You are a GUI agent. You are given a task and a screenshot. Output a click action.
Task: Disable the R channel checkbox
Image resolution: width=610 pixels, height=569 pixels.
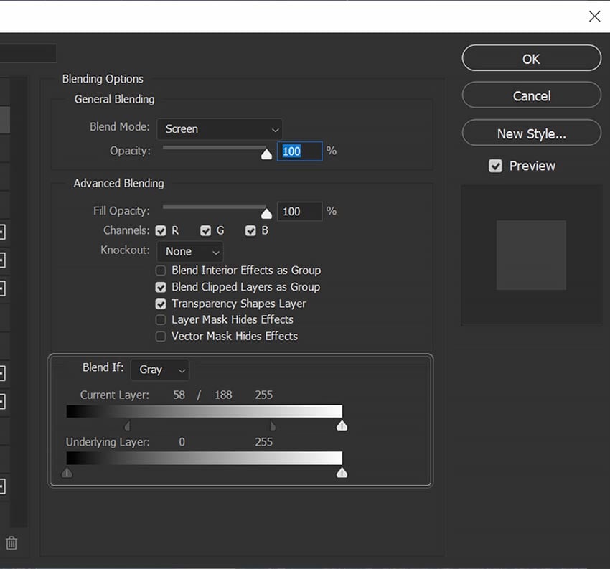pos(161,230)
